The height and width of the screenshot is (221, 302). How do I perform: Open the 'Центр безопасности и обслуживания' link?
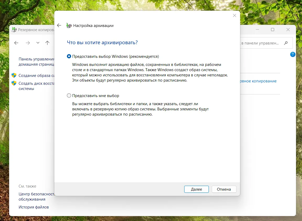click(36, 197)
